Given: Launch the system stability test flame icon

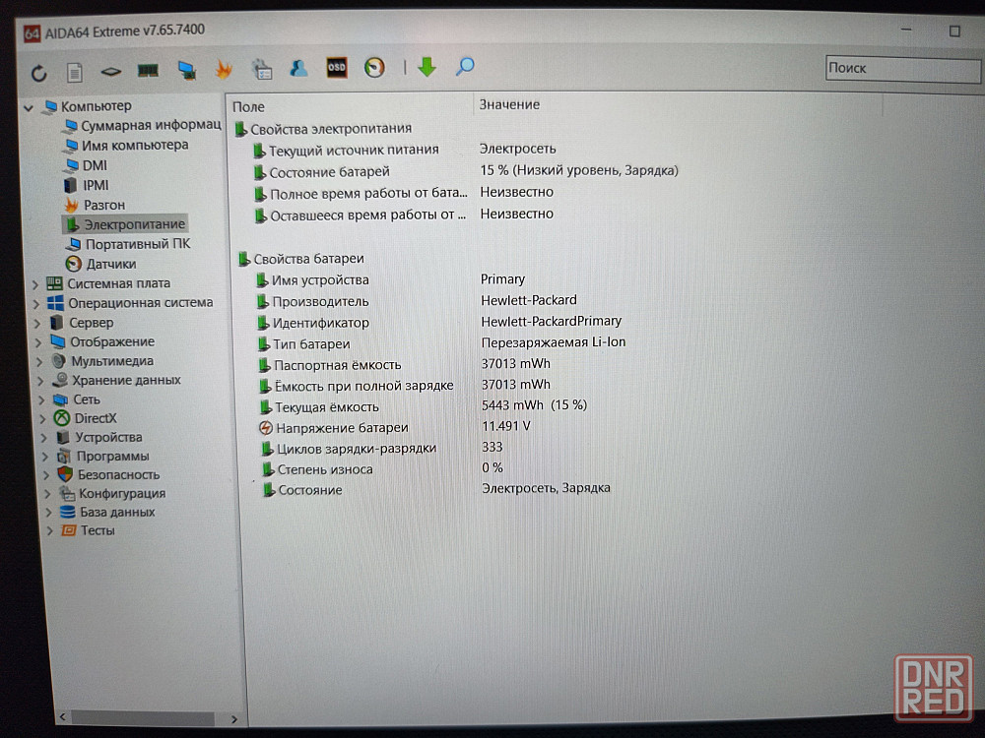Looking at the screenshot, I should point(223,69).
